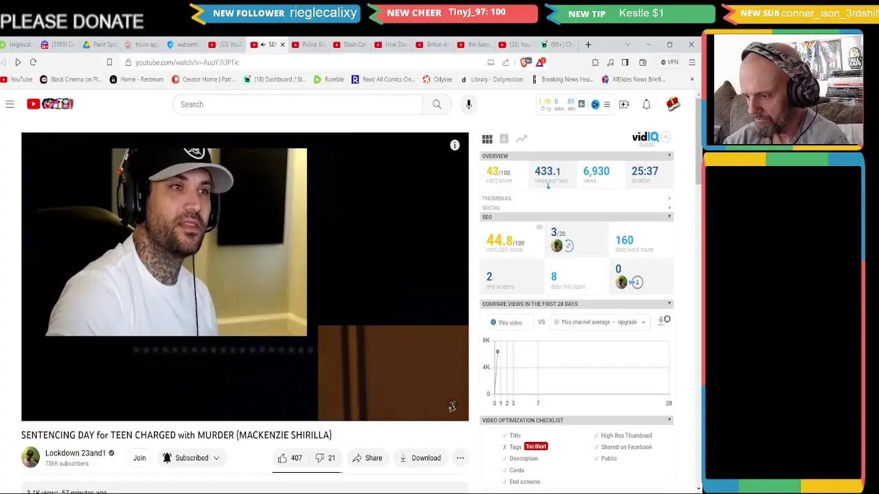Click the browser address bar URL
879x494 pixels.
[x=187, y=62]
